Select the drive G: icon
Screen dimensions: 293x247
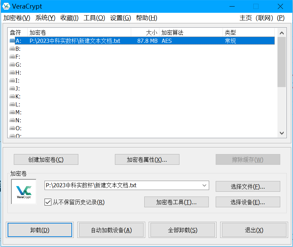[12, 65]
